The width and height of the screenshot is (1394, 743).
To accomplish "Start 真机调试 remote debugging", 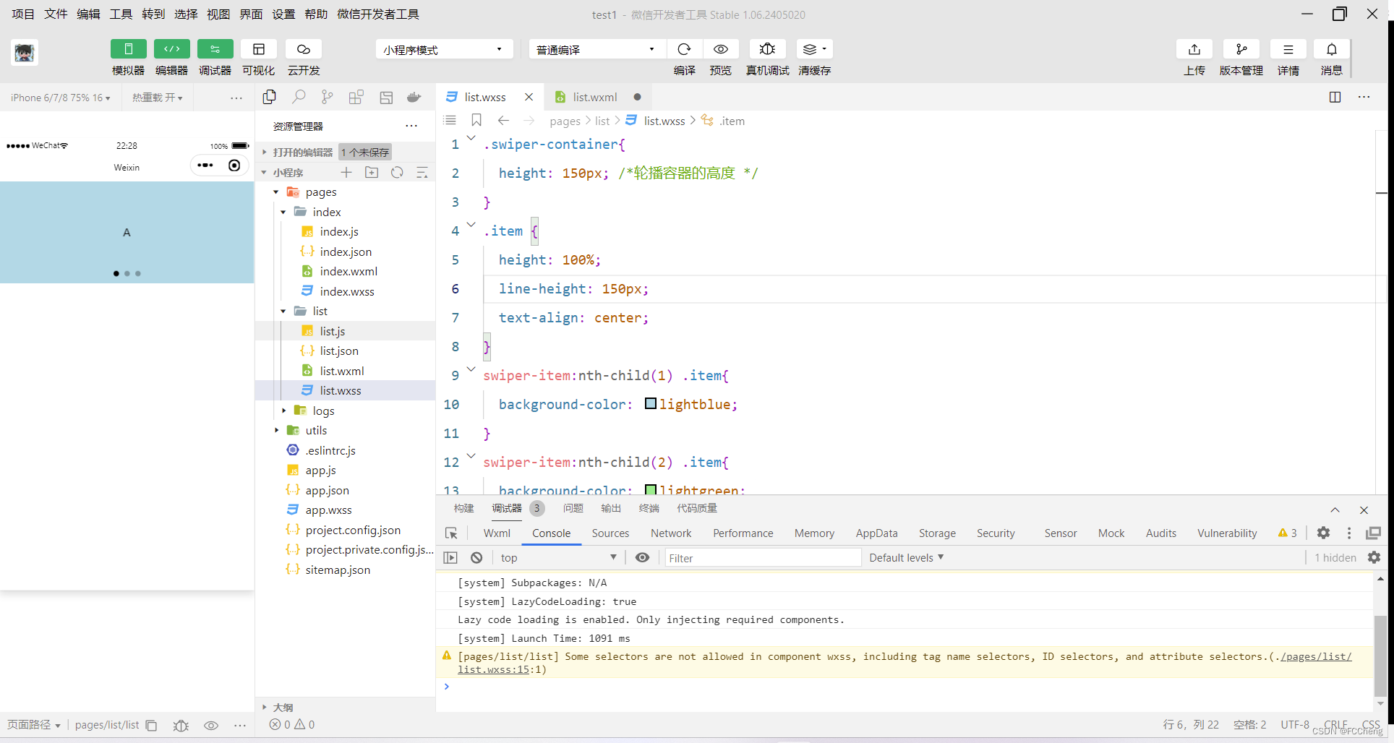I will (766, 48).
